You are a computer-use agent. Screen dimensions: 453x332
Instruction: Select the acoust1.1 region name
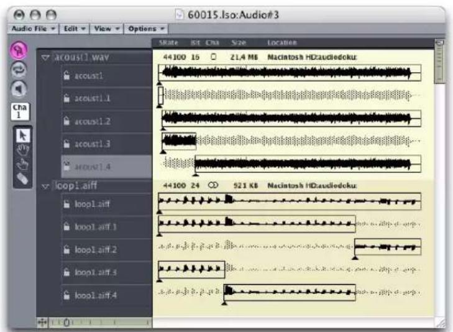click(x=93, y=98)
